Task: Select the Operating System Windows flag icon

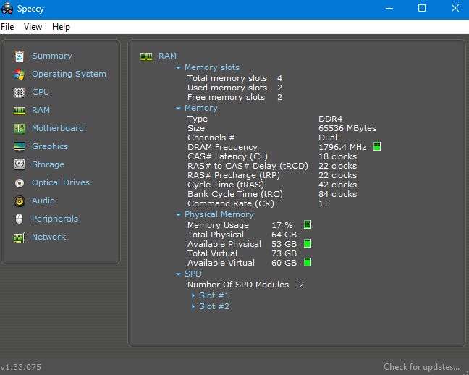Action: pos(19,74)
